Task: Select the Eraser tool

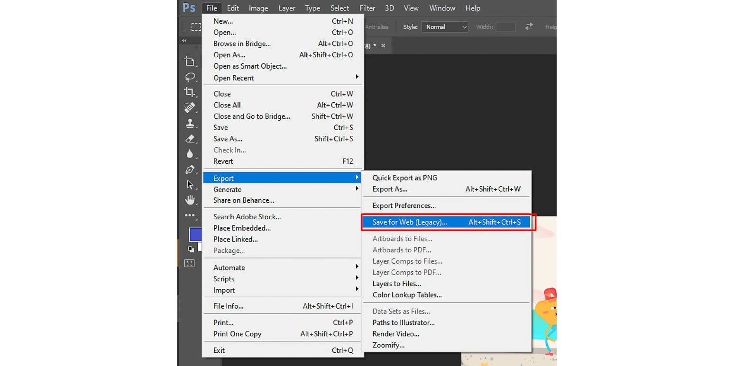Action: click(190, 139)
